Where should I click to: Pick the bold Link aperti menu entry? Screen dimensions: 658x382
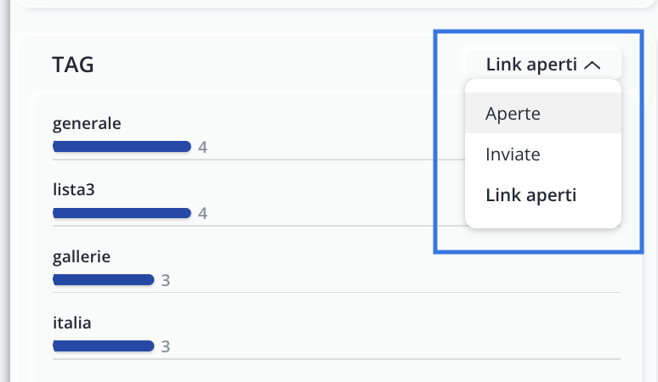pyautogui.click(x=530, y=195)
